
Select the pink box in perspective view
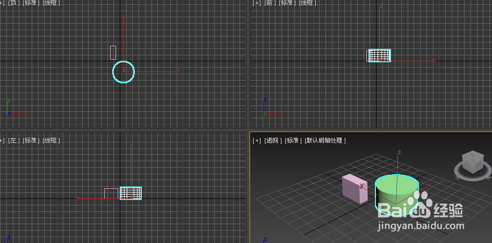pyautogui.click(x=355, y=188)
